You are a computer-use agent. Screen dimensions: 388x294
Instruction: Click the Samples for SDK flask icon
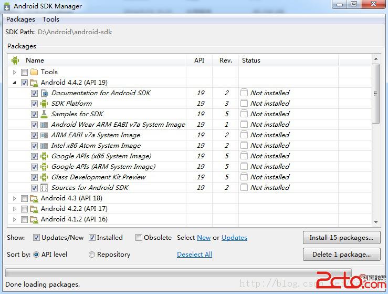click(x=44, y=114)
